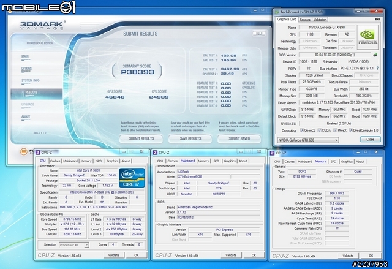Switch to Sensors tab in GPU-Z
The height and width of the screenshot is (269, 392).
[x=305, y=20]
